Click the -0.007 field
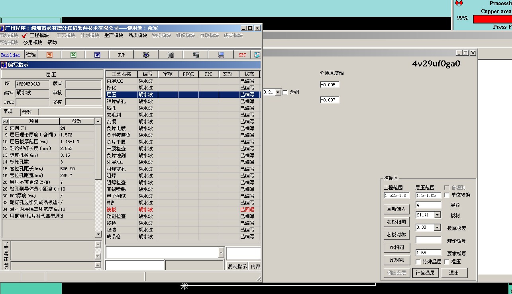 pyautogui.click(x=330, y=100)
